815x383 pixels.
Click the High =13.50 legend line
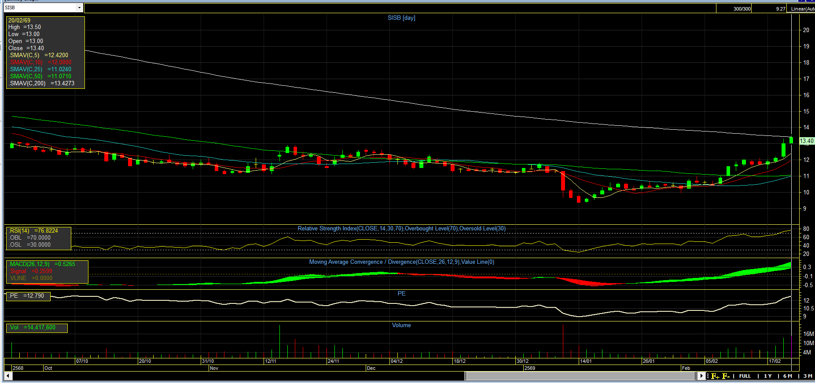(x=25, y=27)
